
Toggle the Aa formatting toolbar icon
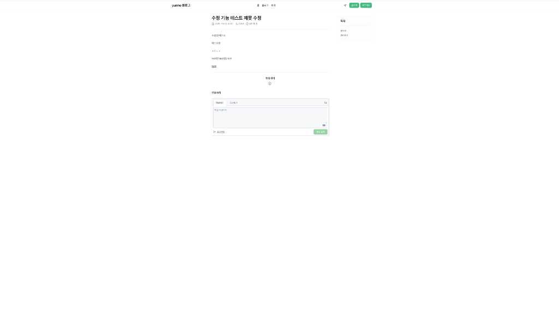coord(325,103)
